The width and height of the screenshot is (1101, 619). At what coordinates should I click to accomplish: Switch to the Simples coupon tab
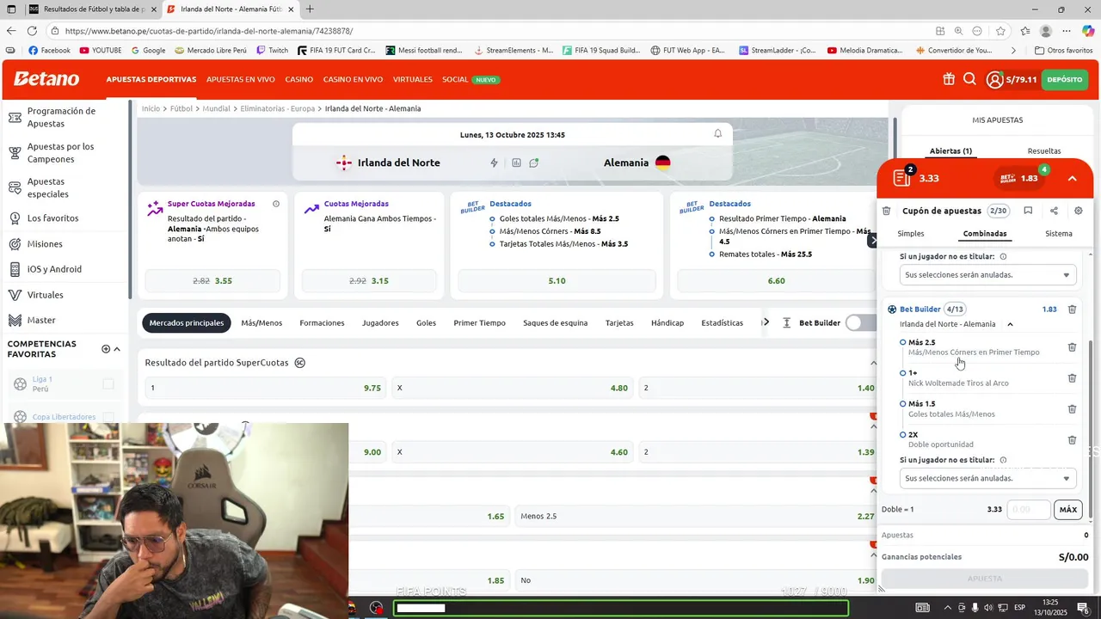[911, 234]
